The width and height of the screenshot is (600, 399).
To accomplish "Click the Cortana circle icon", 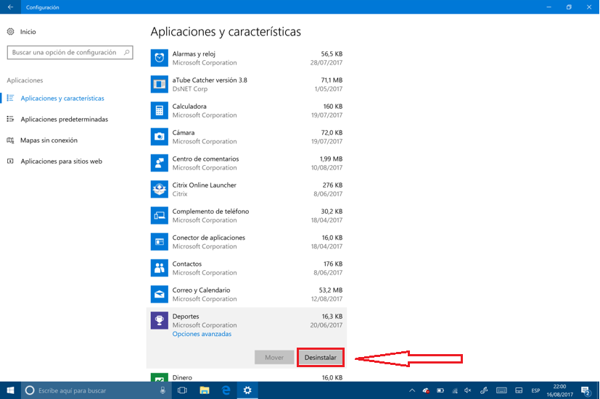I will pyautogui.click(x=30, y=390).
